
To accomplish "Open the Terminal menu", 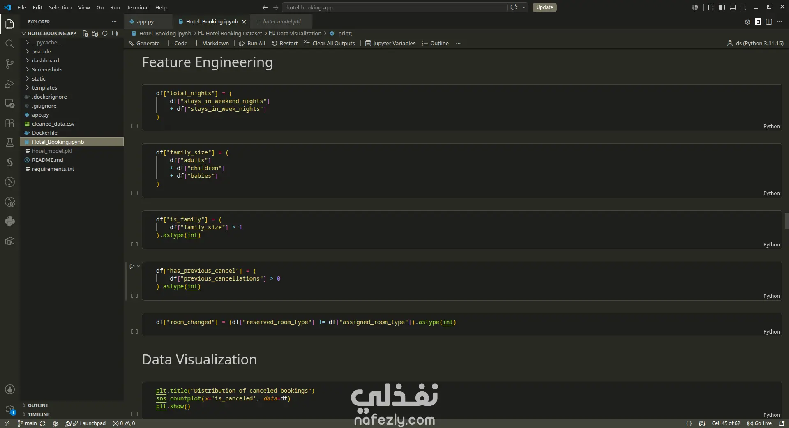I will coord(137,7).
